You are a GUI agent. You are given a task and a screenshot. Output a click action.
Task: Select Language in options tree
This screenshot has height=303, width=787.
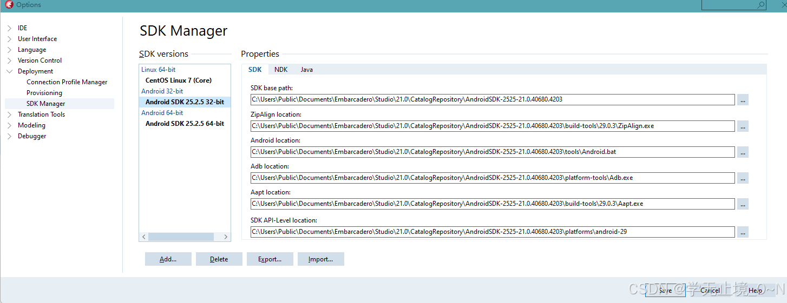32,50
